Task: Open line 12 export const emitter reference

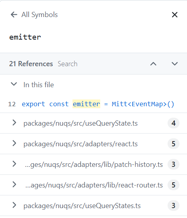Action: 93,104
